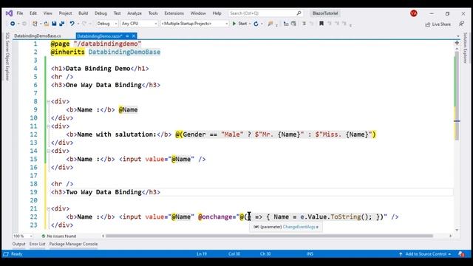Click the notifications icon in status bar
Screen dimensions: 473x266
(461, 254)
